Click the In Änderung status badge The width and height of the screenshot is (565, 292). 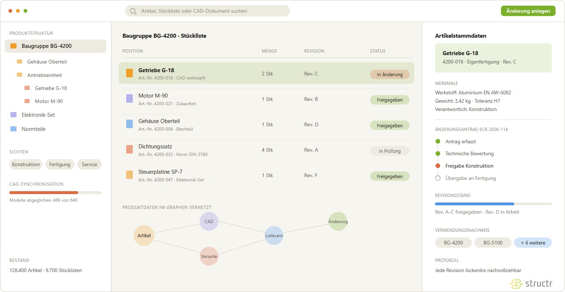(x=390, y=74)
